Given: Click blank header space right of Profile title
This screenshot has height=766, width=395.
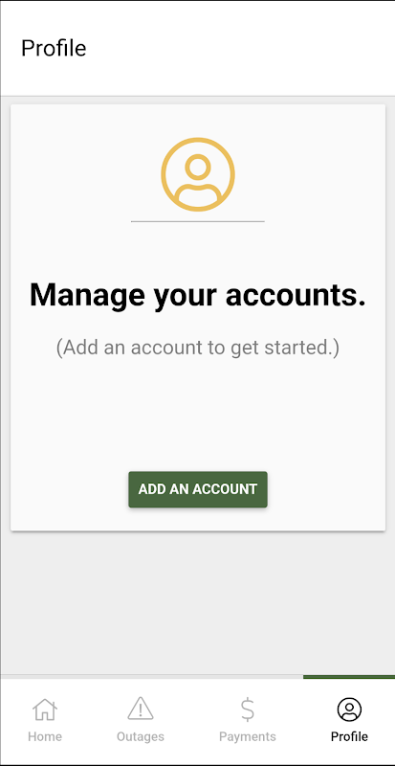Looking at the screenshot, I should click(244, 49).
